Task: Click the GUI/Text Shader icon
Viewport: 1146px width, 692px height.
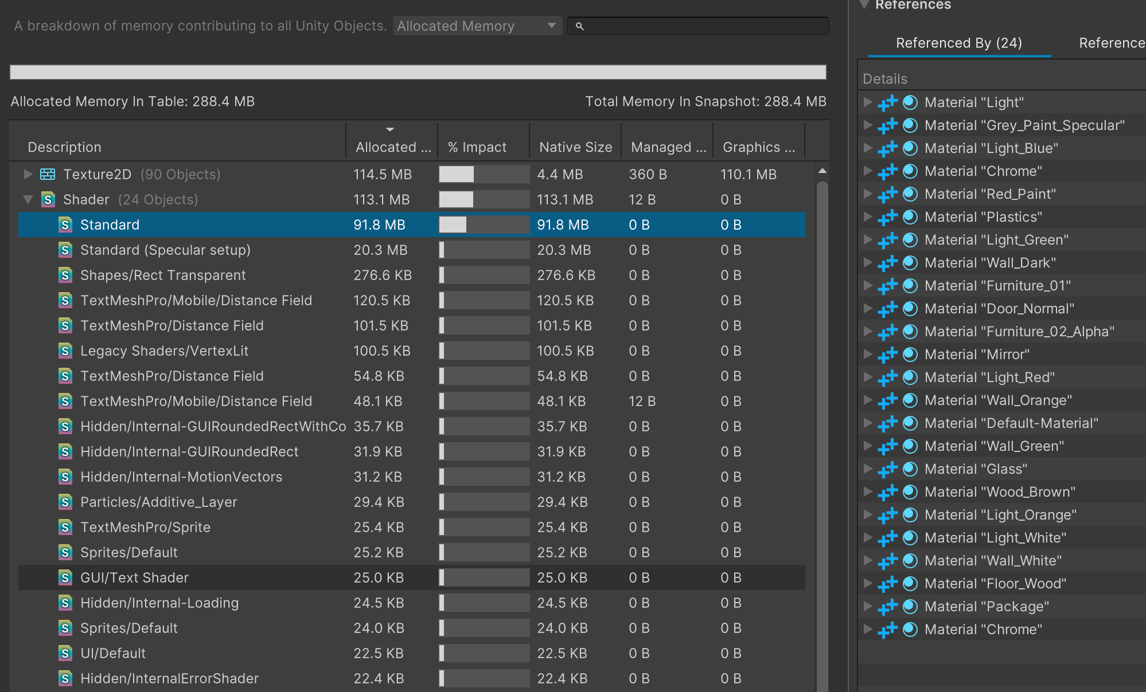Action: 65,577
